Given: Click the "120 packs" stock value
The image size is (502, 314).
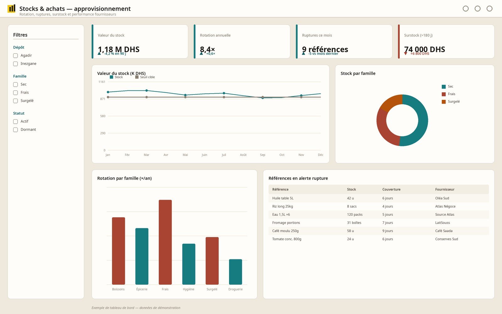Looking at the screenshot, I should click(355, 214).
